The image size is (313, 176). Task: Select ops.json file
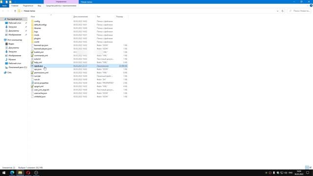coord(38,69)
